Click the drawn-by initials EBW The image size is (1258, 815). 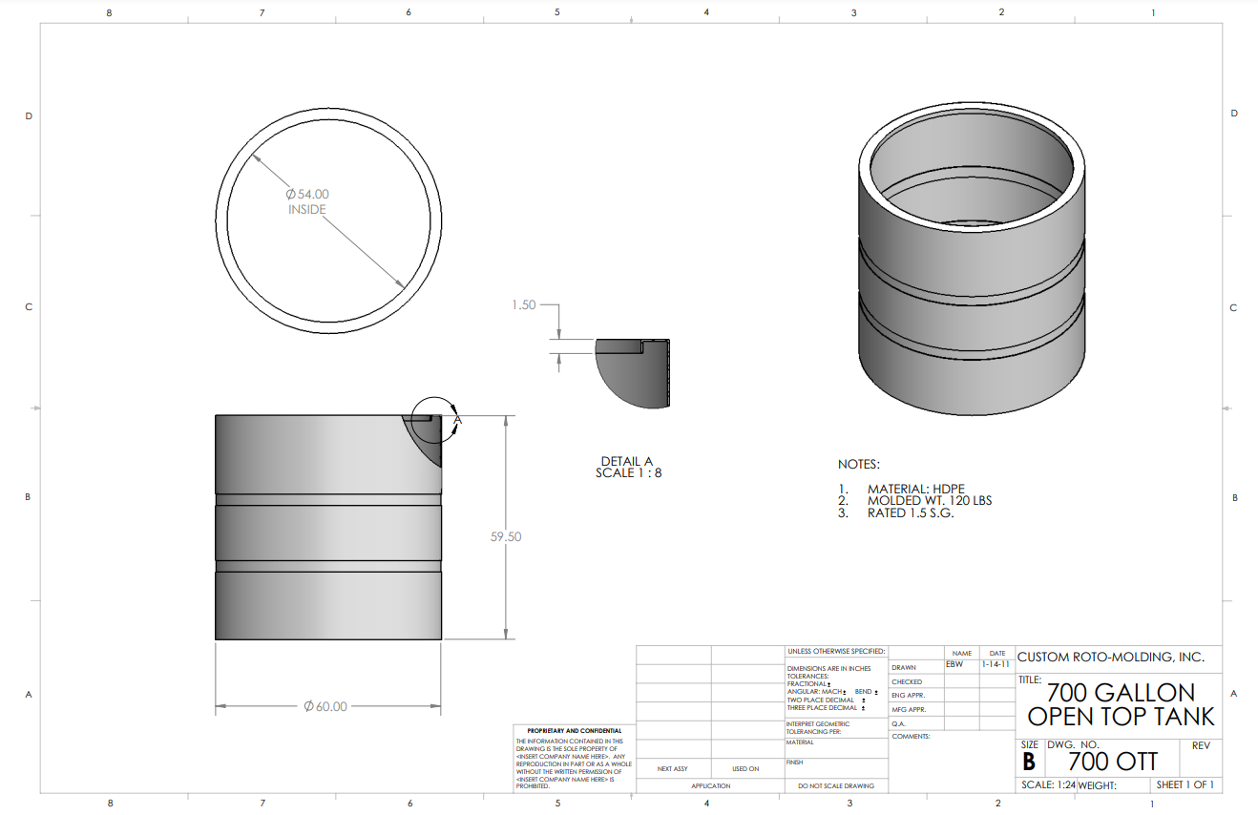(954, 664)
